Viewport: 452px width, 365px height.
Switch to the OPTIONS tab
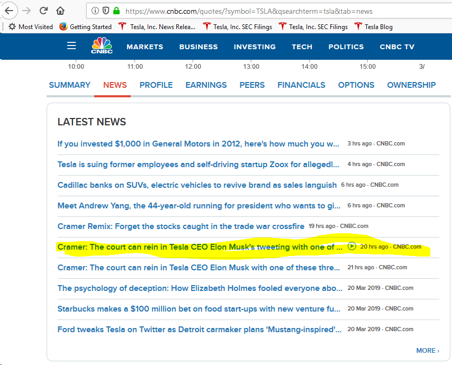[356, 85]
